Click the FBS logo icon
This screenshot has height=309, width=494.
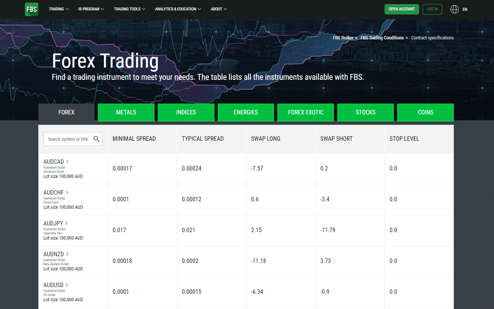tap(32, 9)
